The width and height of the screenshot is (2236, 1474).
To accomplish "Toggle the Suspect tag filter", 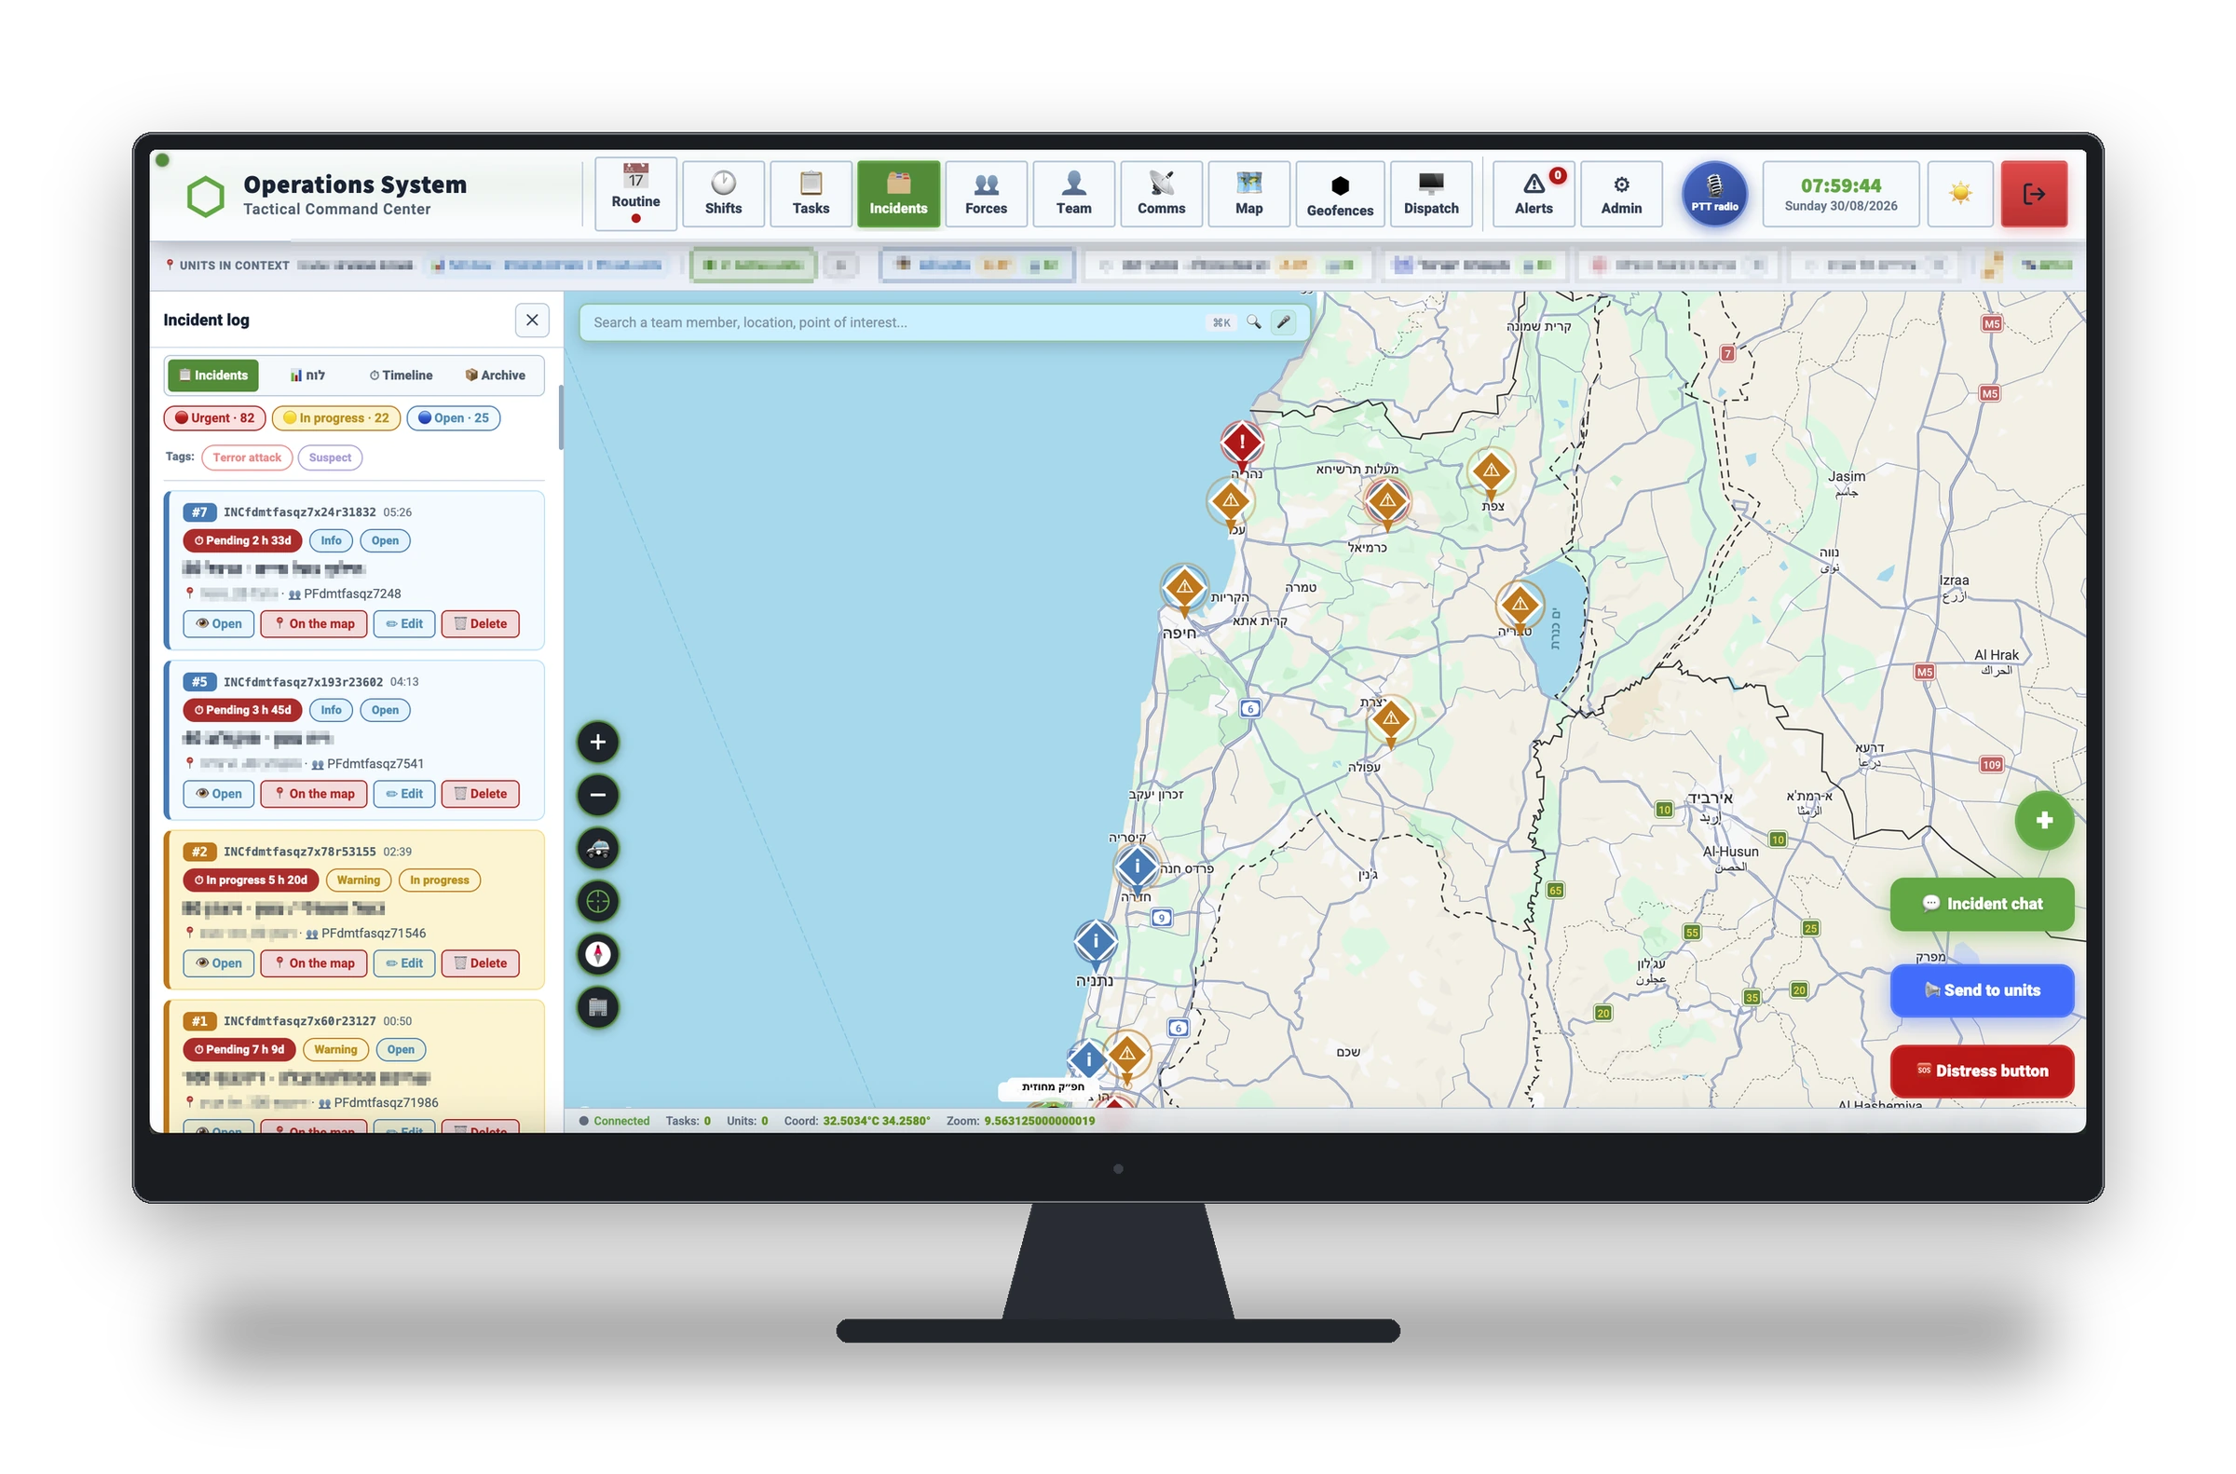I will point(330,457).
